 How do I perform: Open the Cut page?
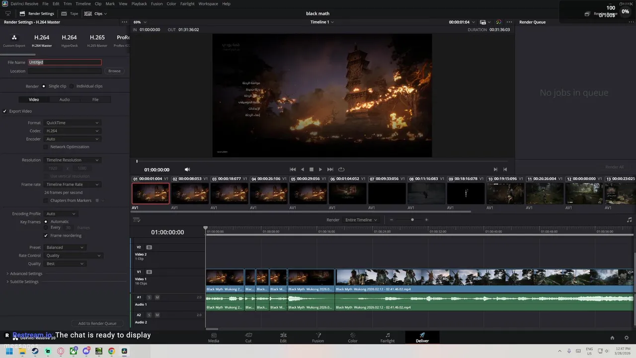point(248,338)
